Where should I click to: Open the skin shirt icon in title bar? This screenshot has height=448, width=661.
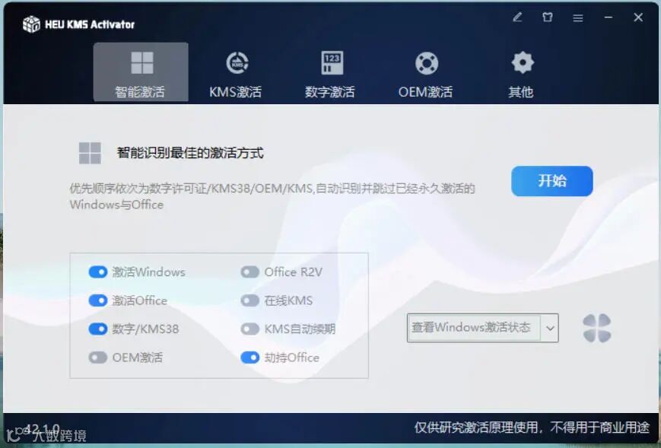pos(547,17)
